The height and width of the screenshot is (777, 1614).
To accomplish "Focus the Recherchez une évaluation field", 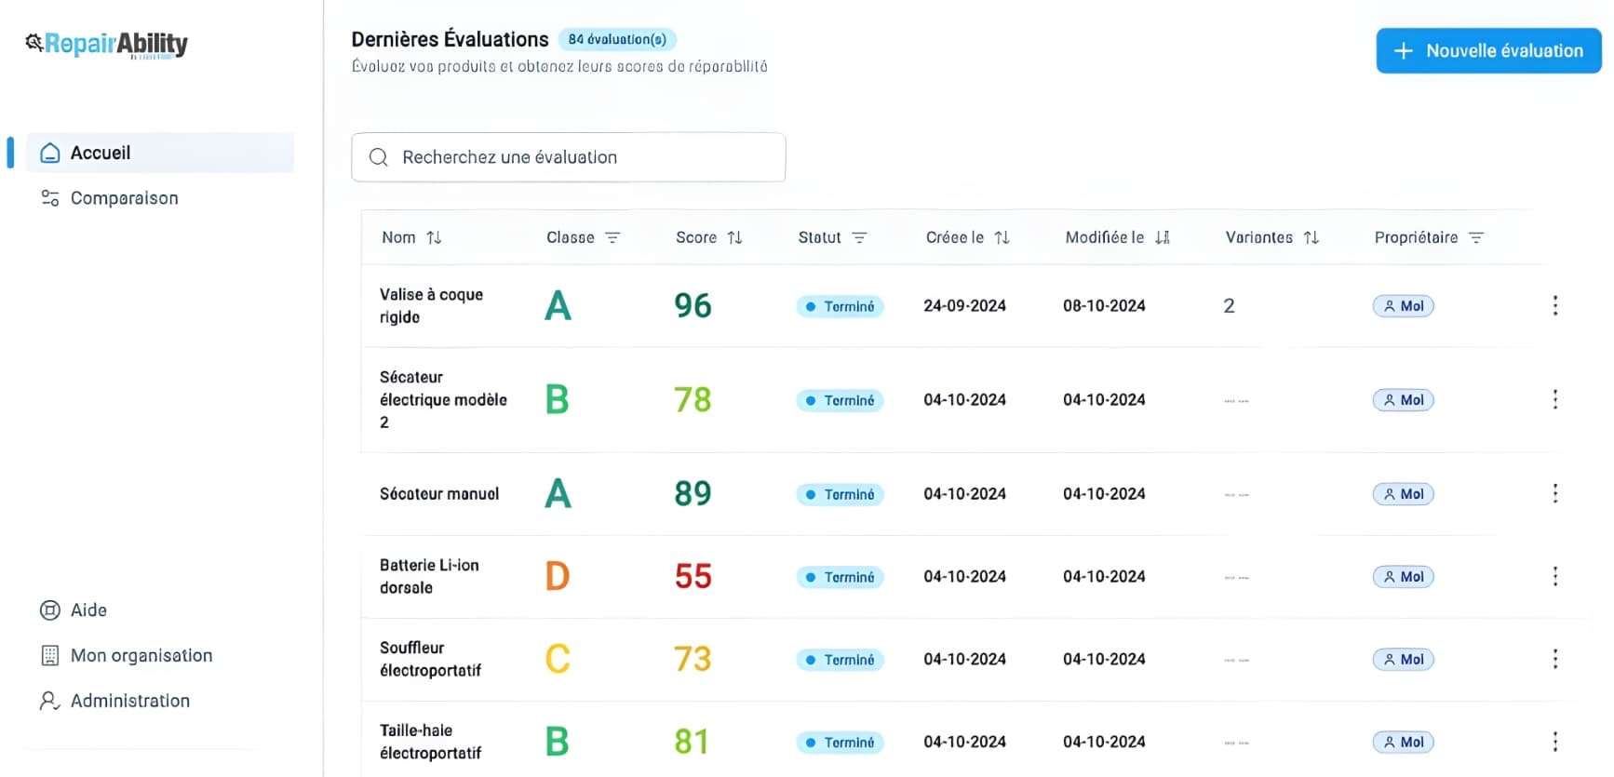I will [568, 157].
